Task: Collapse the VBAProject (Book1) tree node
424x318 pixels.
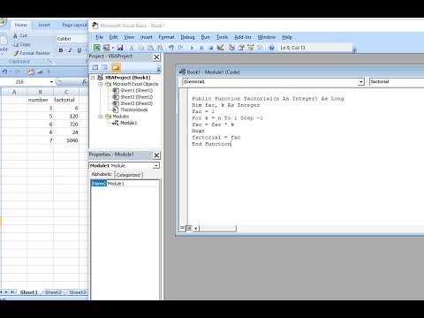Action: tap(93, 78)
